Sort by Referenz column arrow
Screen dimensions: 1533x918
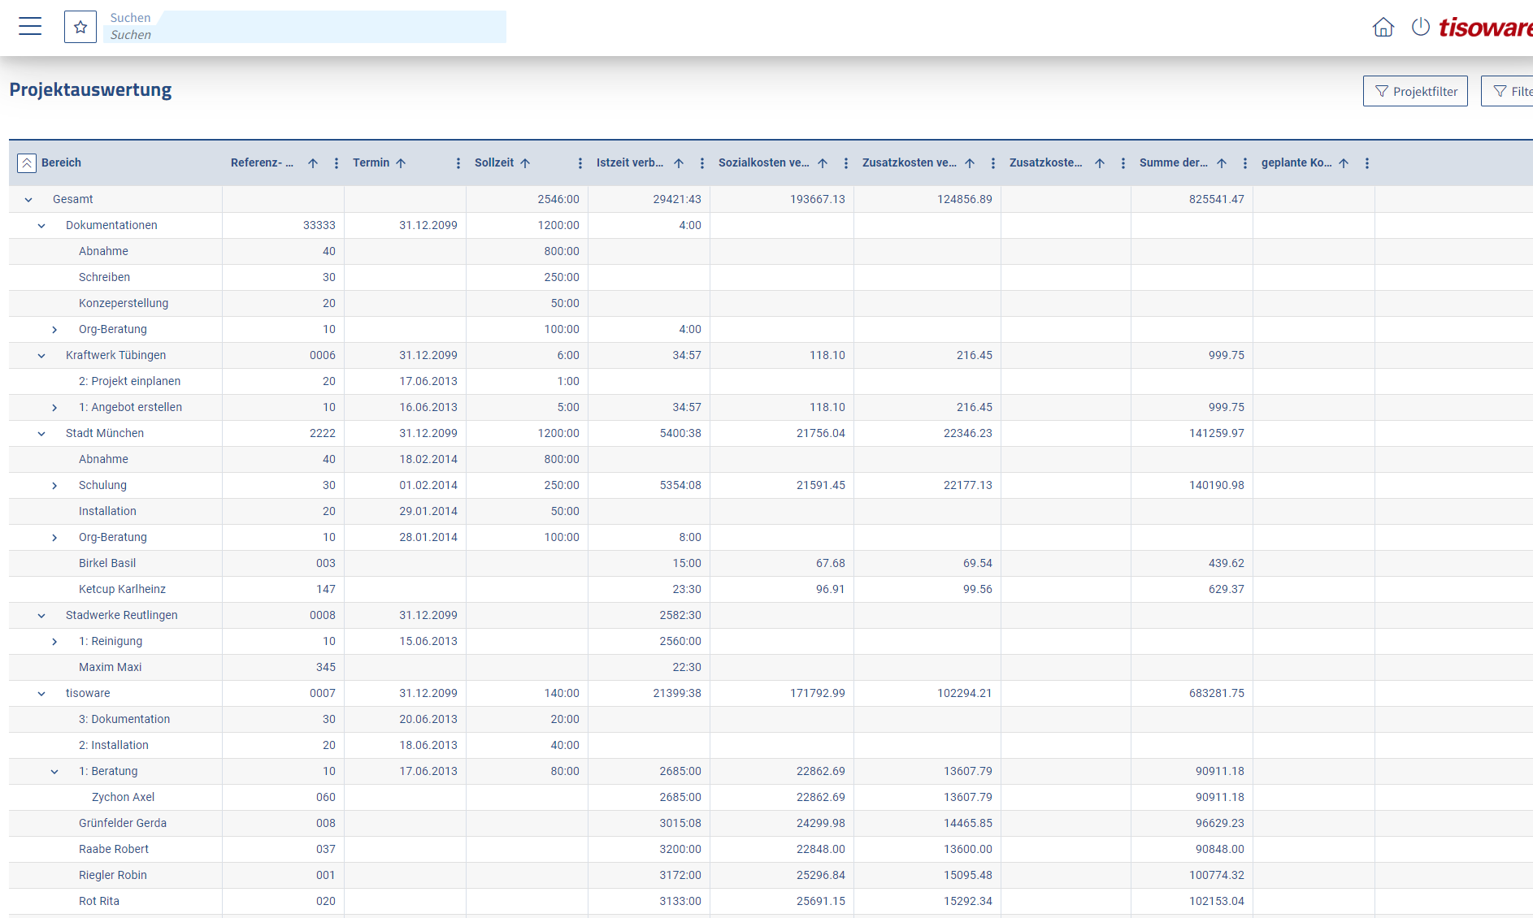[313, 163]
